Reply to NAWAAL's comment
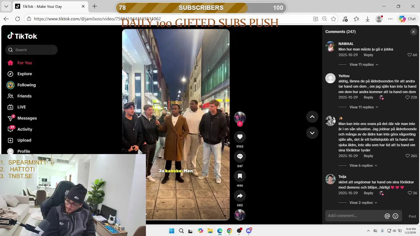 click(x=368, y=55)
